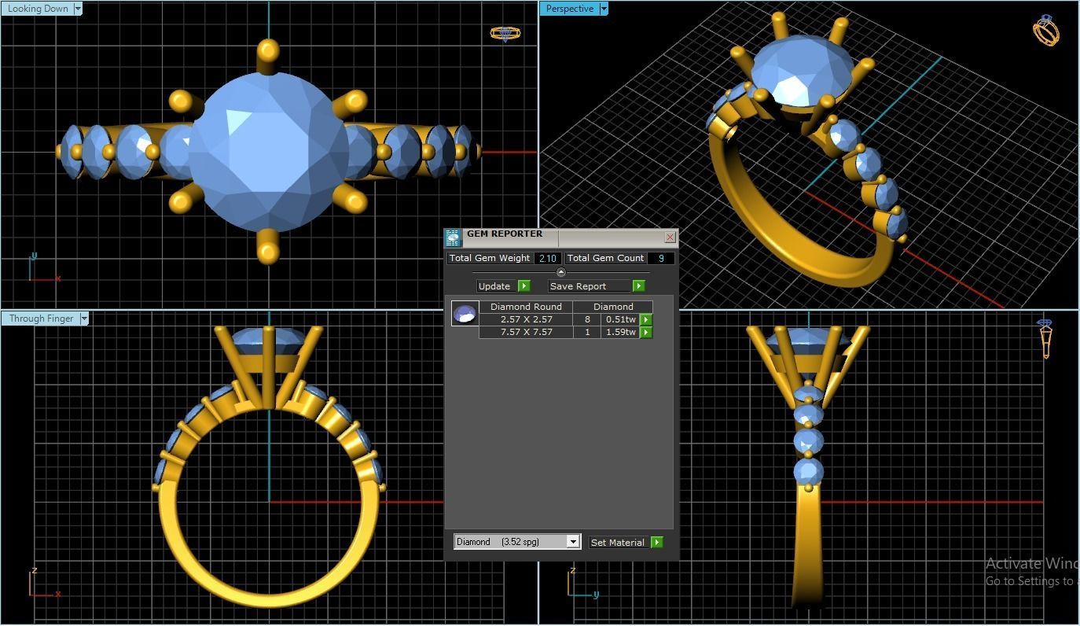Click the 'Total Gem Count' label

(605, 258)
